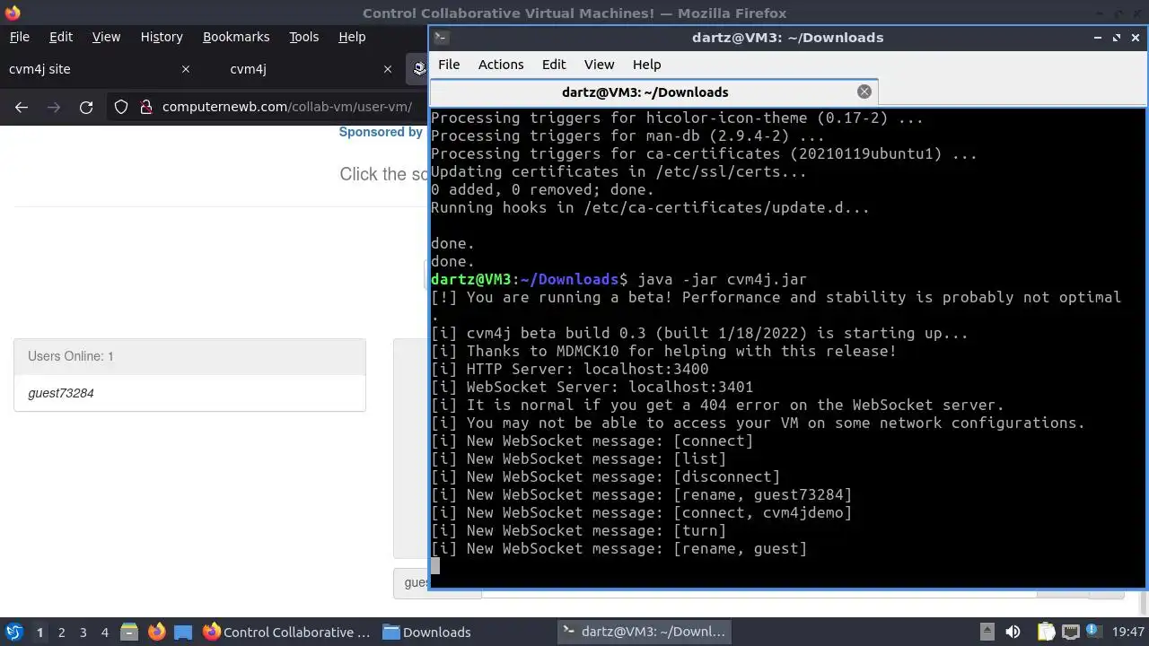Open the clipboard manager tray icon
1149x646 pixels.
pos(1046,632)
